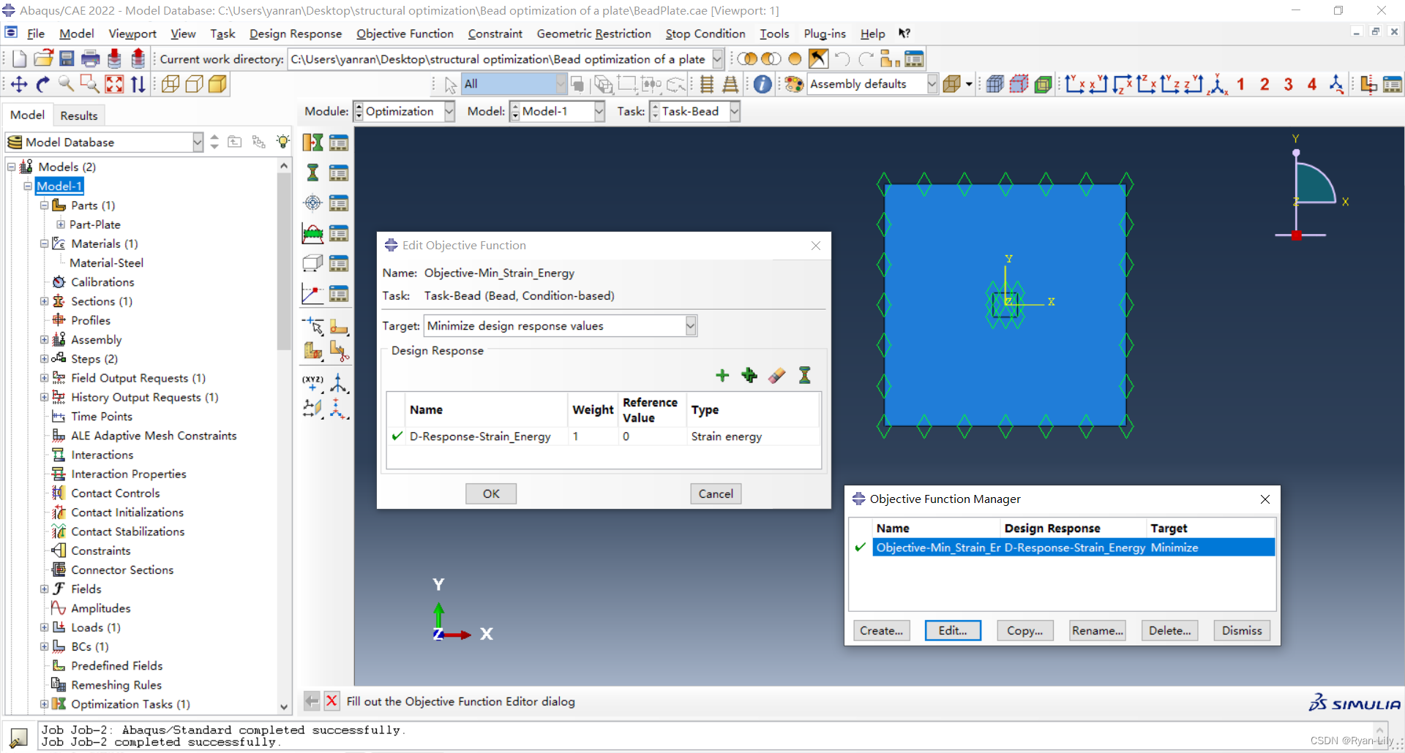Select the Rotate View tool
Viewport: 1405px width, 753px height.
(43, 84)
